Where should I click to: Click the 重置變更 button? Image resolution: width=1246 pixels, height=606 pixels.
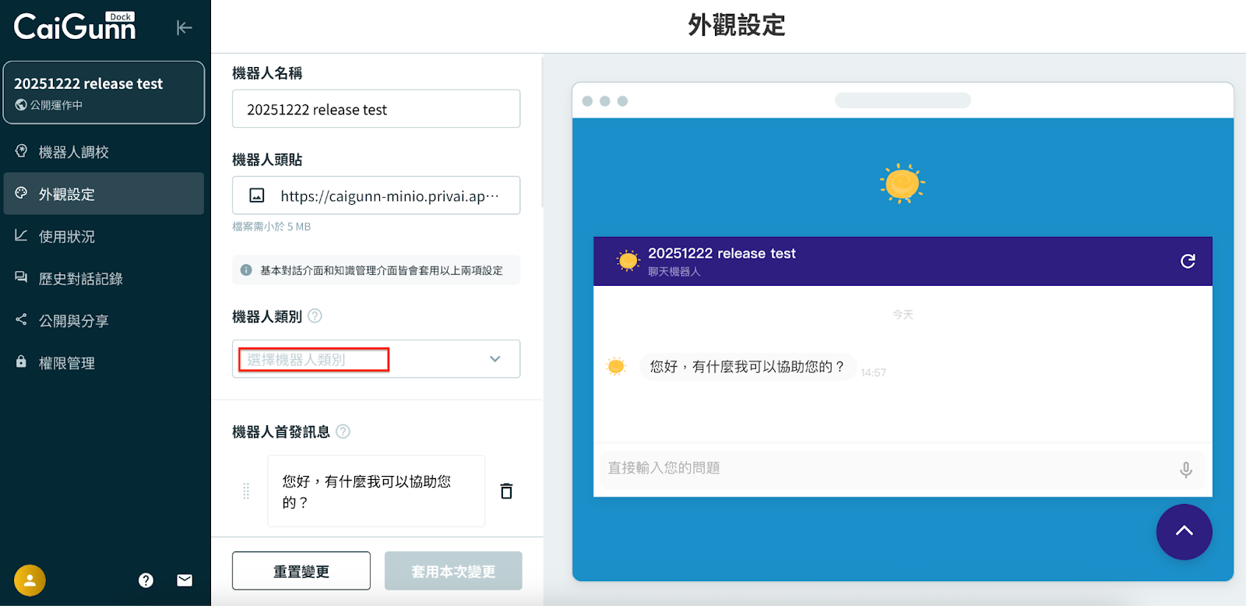tap(301, 571)
